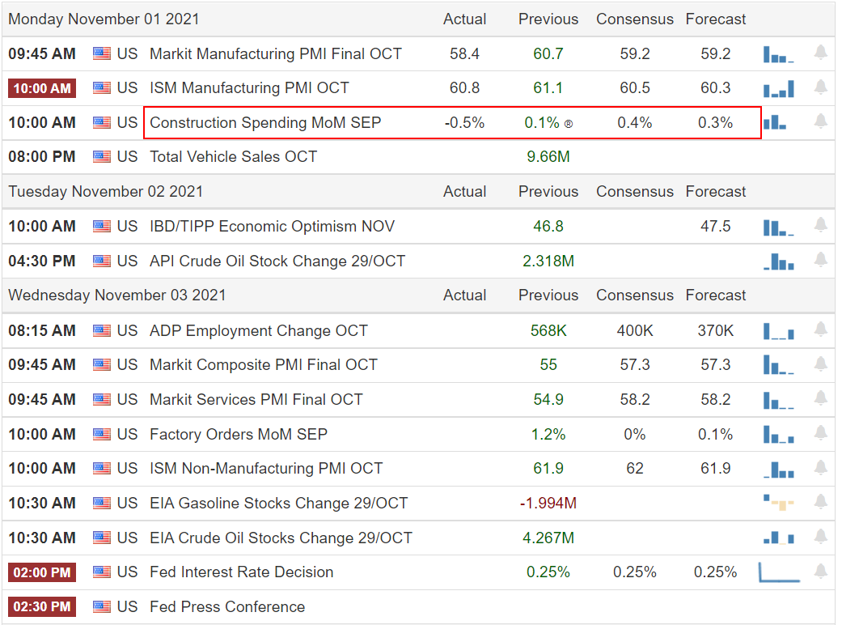Open bar chart for ADP Employment Change
The width and height of the screenshot is (842, 625).
pos(778,330)
